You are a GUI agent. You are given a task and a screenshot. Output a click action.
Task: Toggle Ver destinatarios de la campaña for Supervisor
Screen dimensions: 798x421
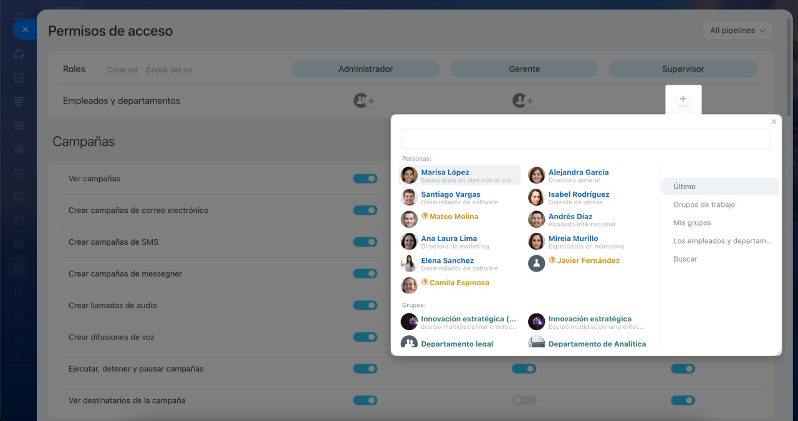click(683, 400)
